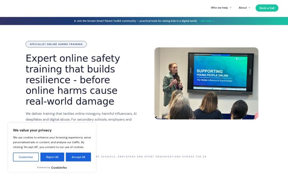Click the paragraph about online misogyny training
Viewport: 288px width, 180px height.
click(81, 116)
